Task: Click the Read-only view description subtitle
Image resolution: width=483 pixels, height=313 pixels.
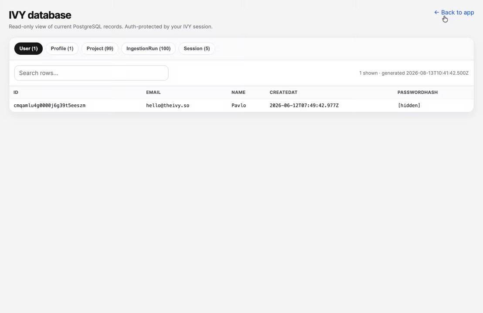Action: 111,27
